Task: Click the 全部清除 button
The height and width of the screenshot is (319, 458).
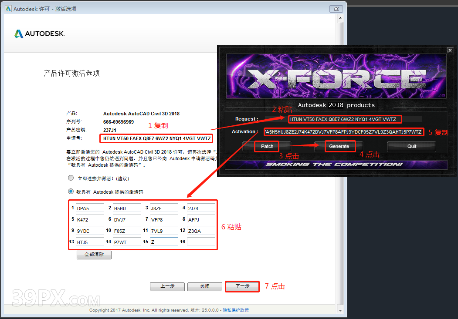Action: 94,255
